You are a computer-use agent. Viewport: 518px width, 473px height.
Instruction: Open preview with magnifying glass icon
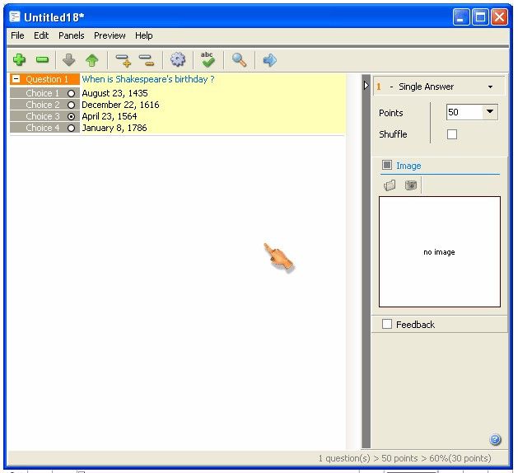tap(239, 60)
